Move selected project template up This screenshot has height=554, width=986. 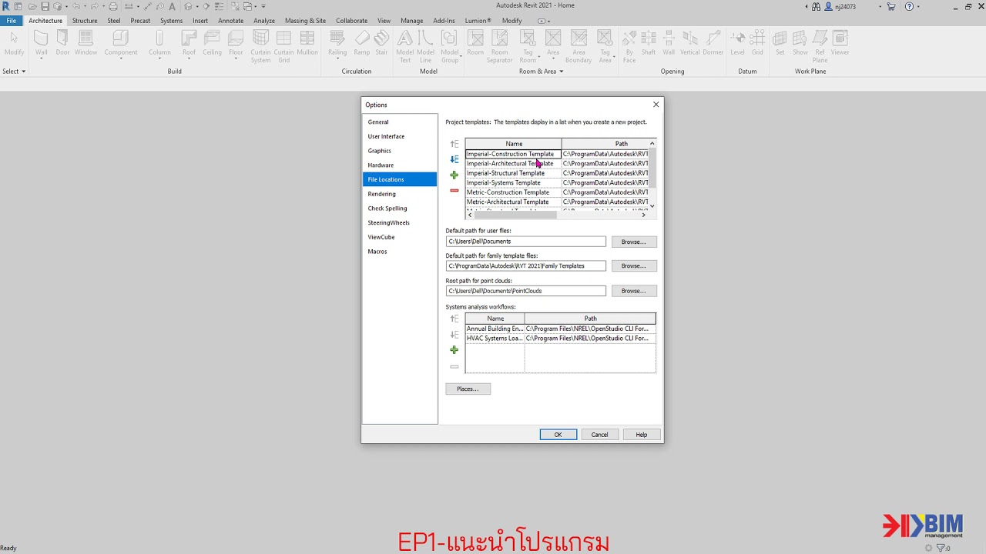click(454, 144)
